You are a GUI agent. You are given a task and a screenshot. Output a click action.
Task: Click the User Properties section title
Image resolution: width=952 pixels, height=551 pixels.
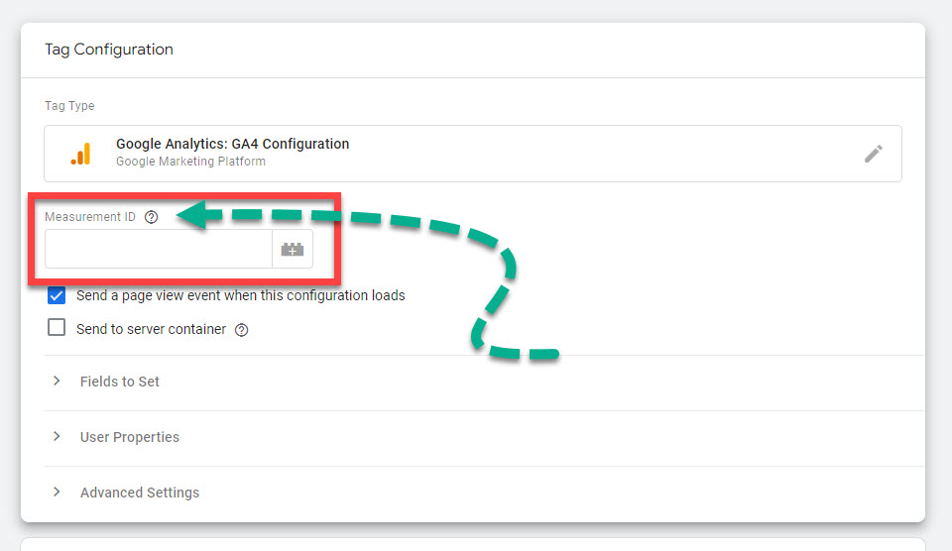(130, 437)
